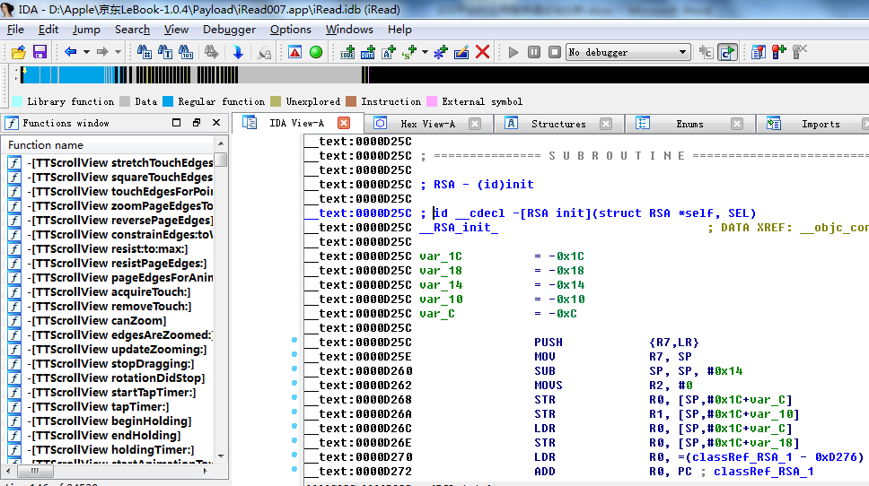This screenshot has width=869, height=486.
Task: Click the navigation band overview bar
Action: [449, 75]
